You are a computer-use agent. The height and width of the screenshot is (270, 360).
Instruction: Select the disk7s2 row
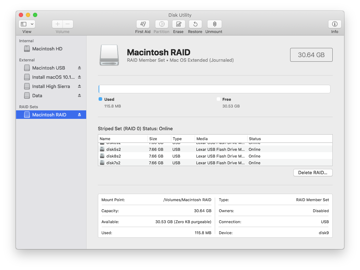coord(215,163)
